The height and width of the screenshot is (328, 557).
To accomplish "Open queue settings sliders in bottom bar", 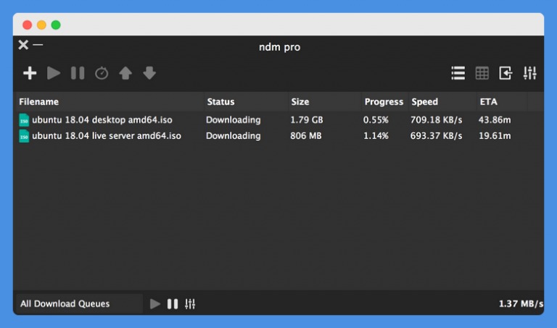I will (x=190, y=304).
